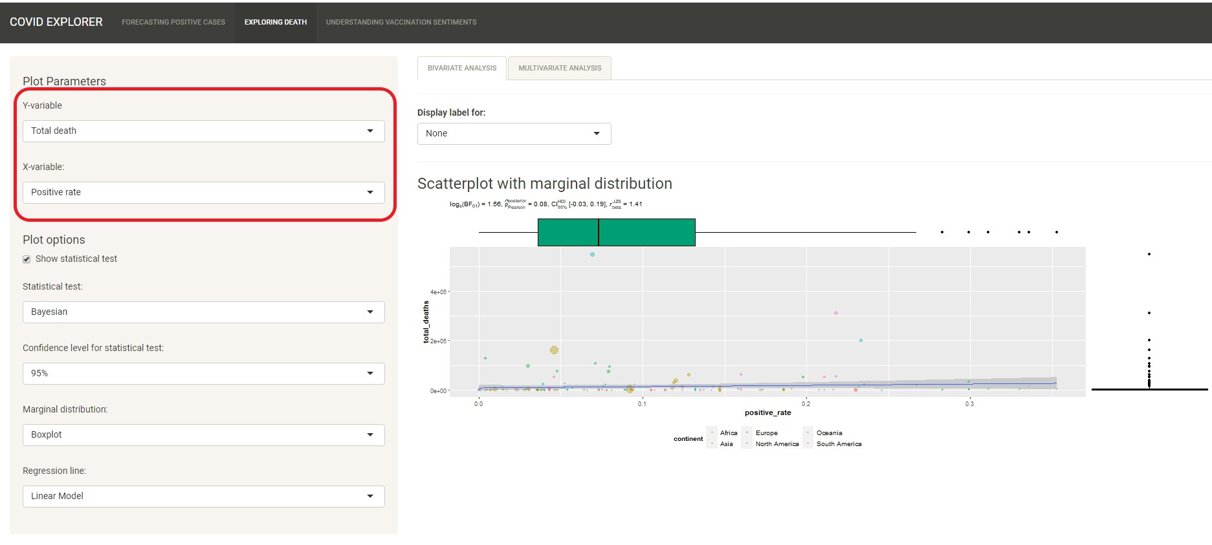This screenshot has height=545, width=1212.
Task: Click the green marginal boxplot box
Action: pos(616,232)
